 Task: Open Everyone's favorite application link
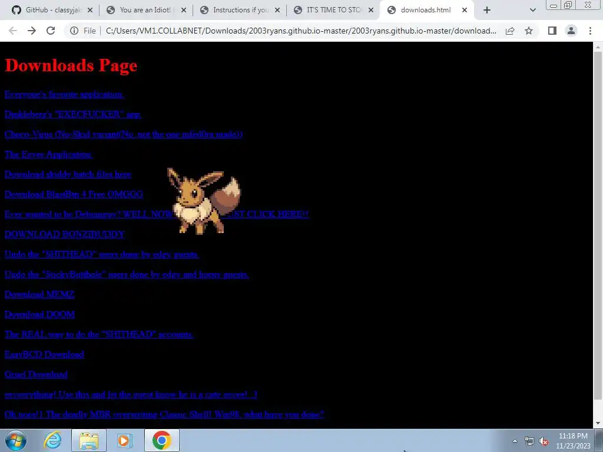click(64, 94)
